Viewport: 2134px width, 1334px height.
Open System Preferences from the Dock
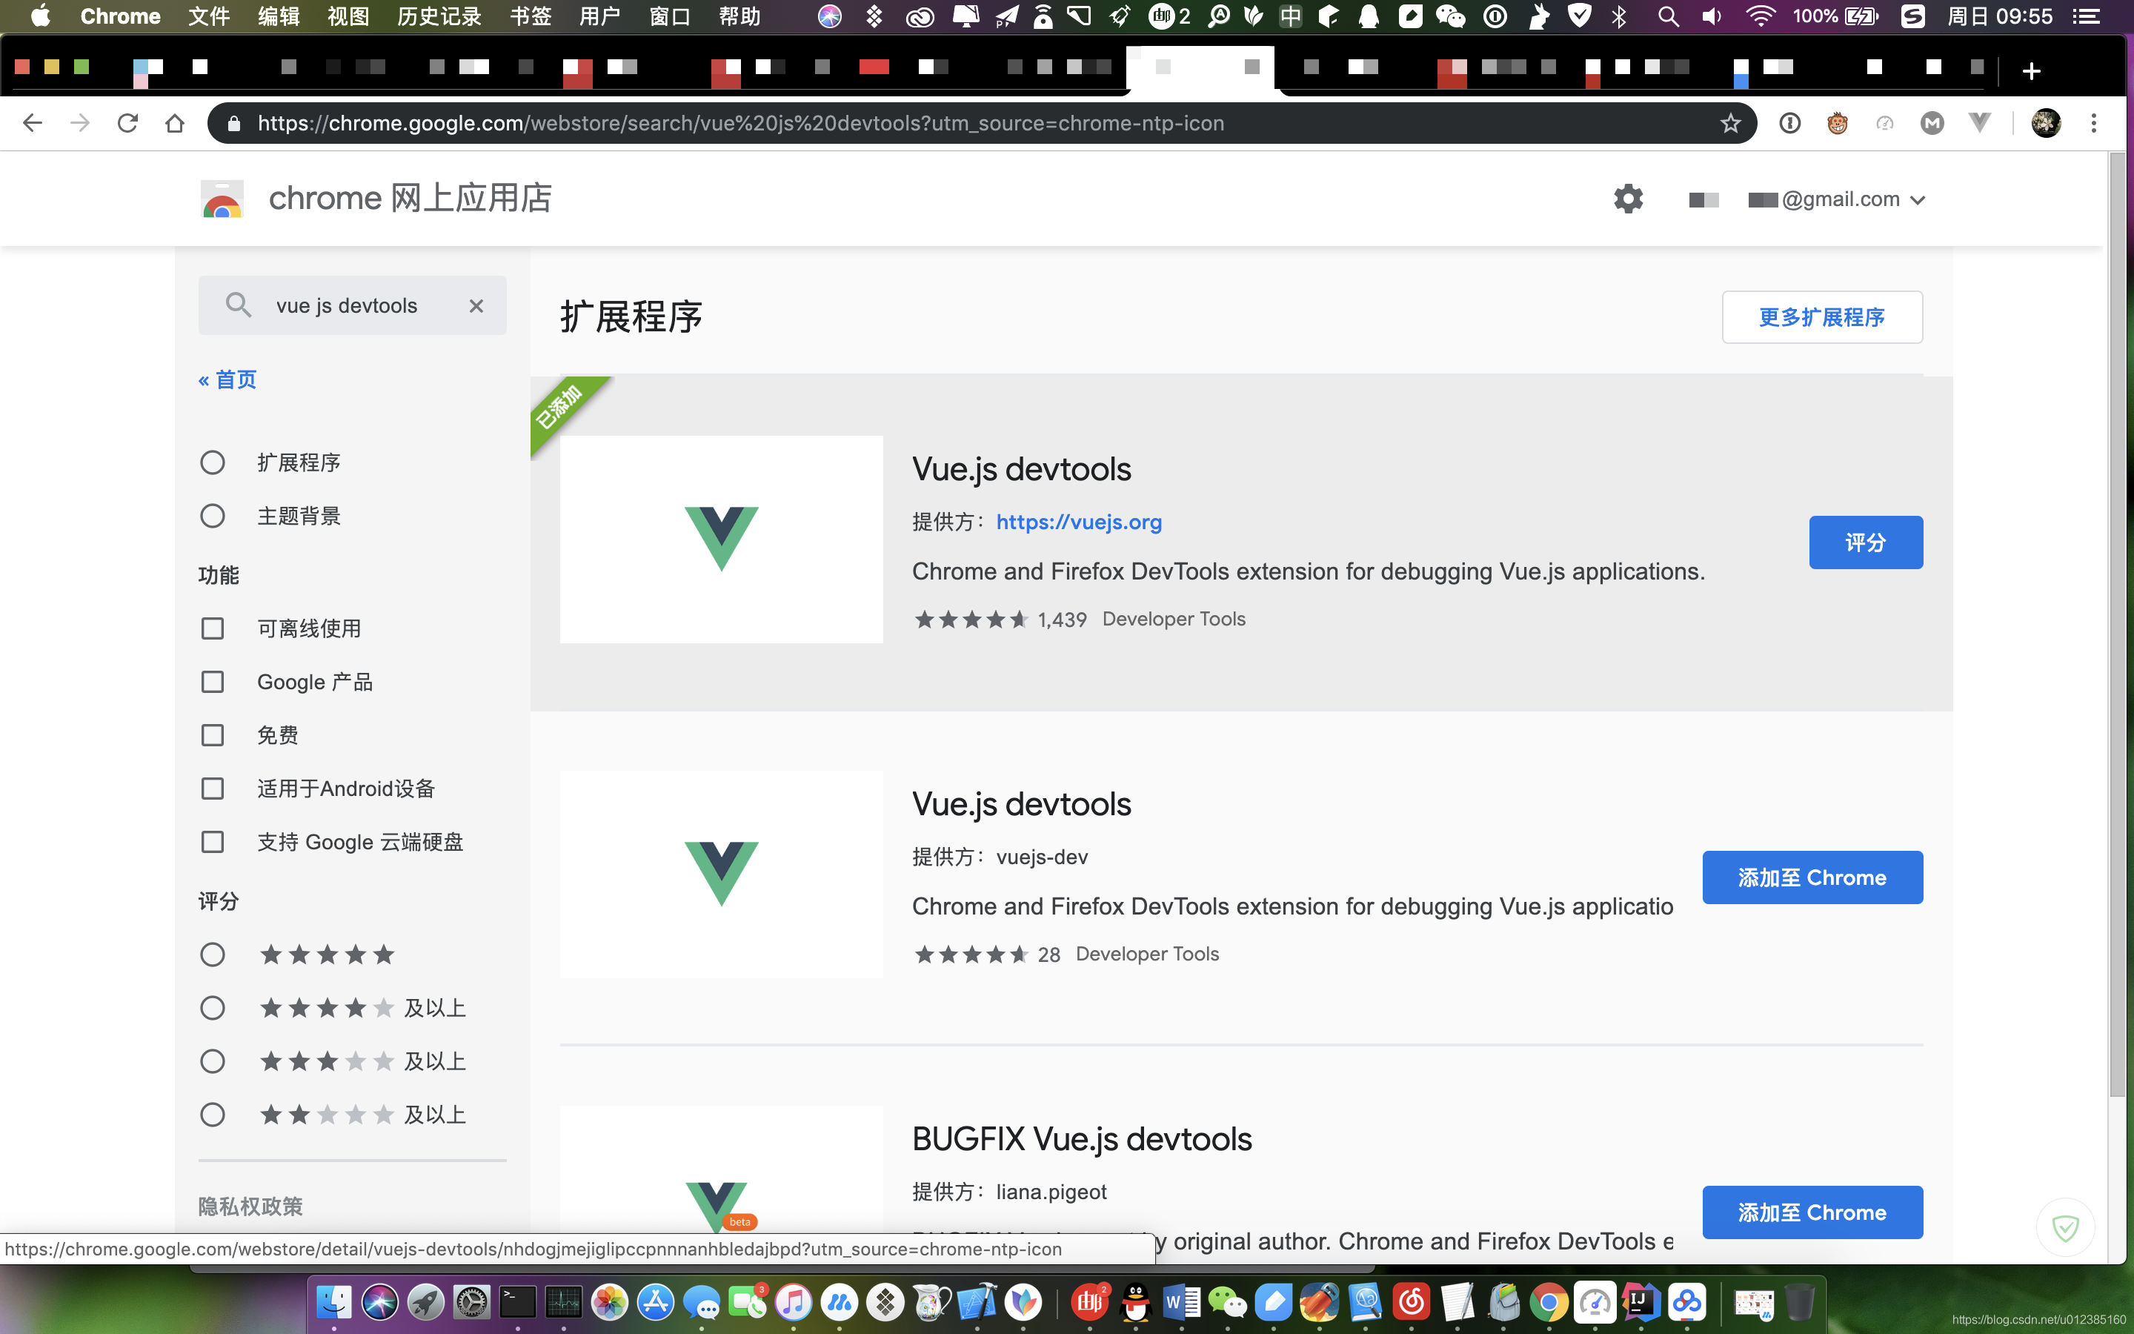tap(472, 1302)
